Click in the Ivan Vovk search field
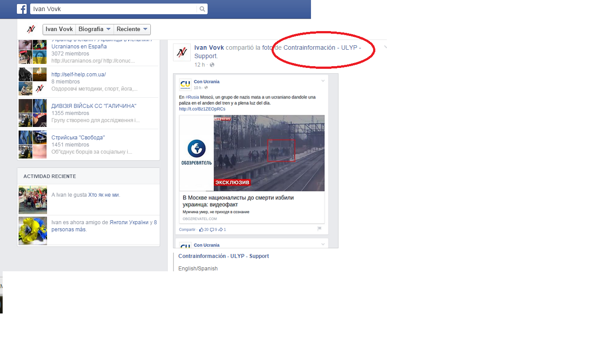The height and width of the screenshot is (341, 606). [113, 9]
